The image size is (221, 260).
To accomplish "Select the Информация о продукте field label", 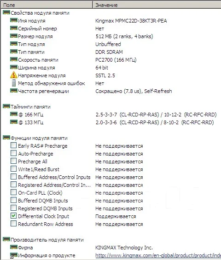I will click(x=47, y=255).
